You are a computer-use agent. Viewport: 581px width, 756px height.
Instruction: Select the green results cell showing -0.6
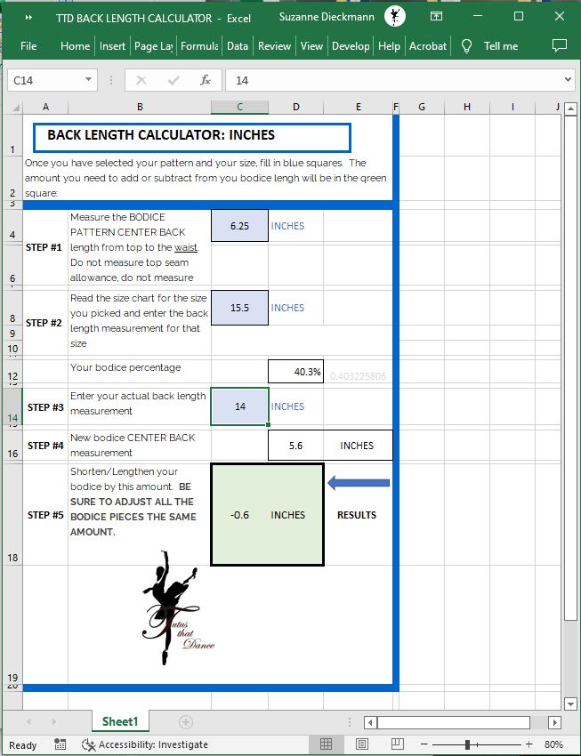coord(267,514)
